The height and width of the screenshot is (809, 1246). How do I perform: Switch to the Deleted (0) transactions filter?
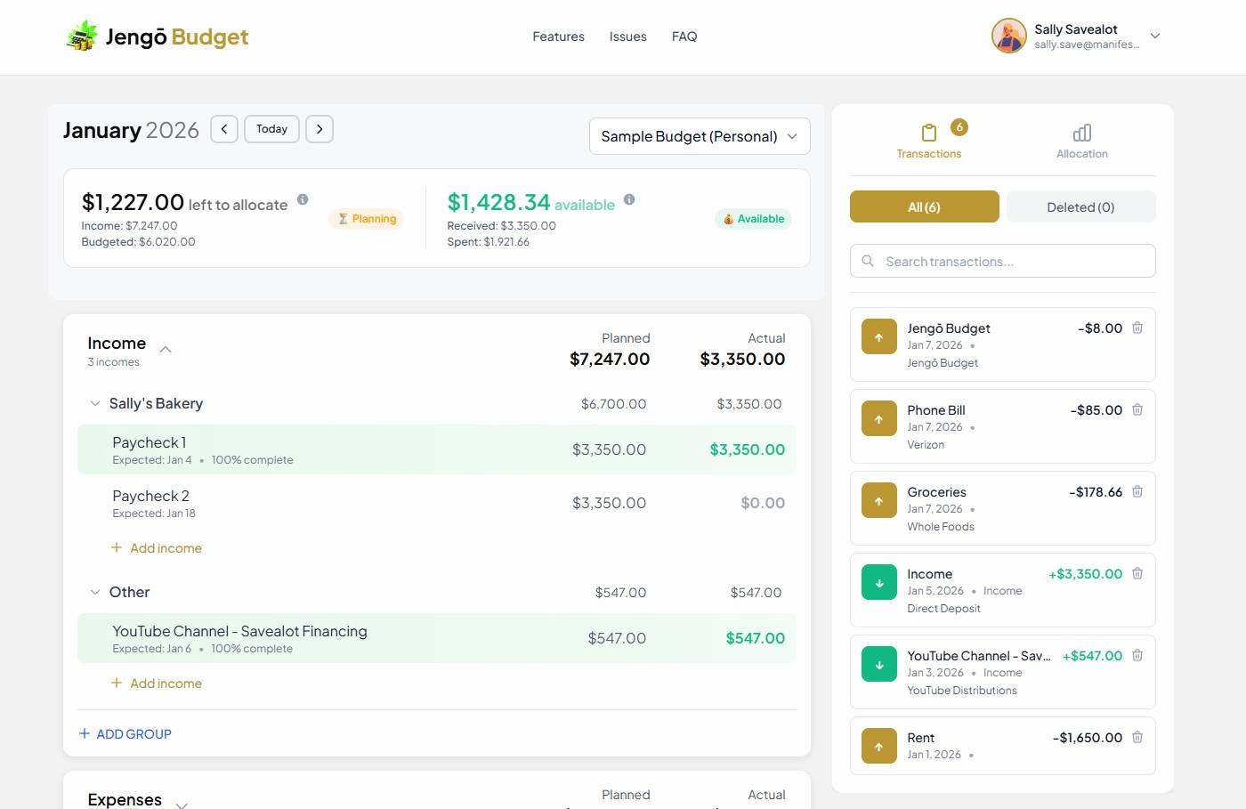coord(1080,206)
